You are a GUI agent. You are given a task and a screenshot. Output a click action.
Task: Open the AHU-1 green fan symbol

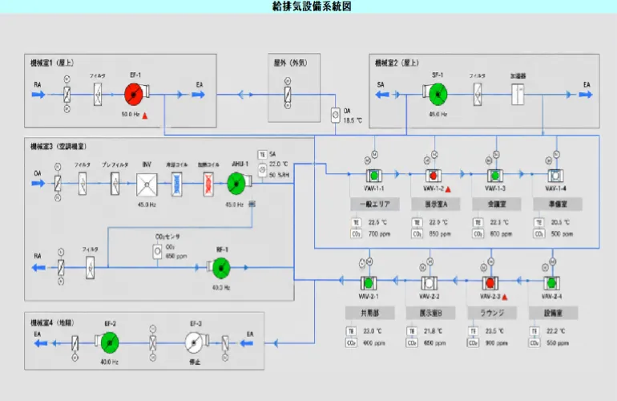pyautogui.click(x=236, y=184)
